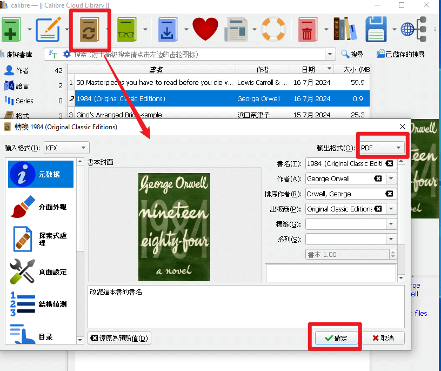441x371 pixels.
Task: Expand the Add books dropdown arrow
Action: click(29, 29)
